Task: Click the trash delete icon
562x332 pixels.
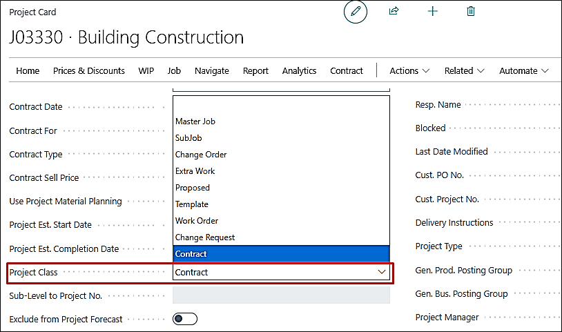Action: pyautogui.click(x=471, y=12)
